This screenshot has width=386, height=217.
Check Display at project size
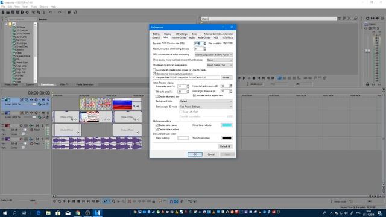(157, 96)
